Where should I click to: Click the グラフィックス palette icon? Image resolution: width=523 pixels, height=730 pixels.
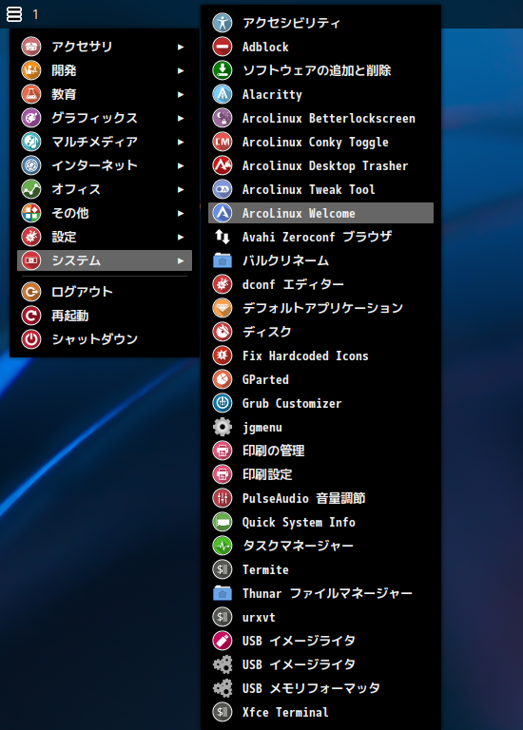pos(31,118)
